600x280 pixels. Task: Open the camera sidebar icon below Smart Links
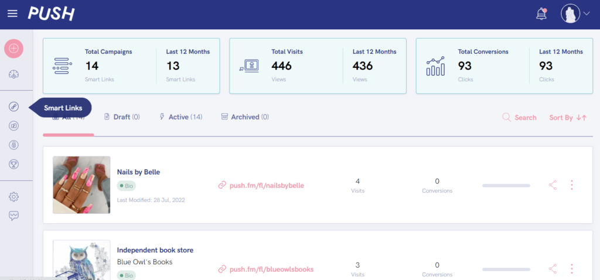click(x=14, y=126)
